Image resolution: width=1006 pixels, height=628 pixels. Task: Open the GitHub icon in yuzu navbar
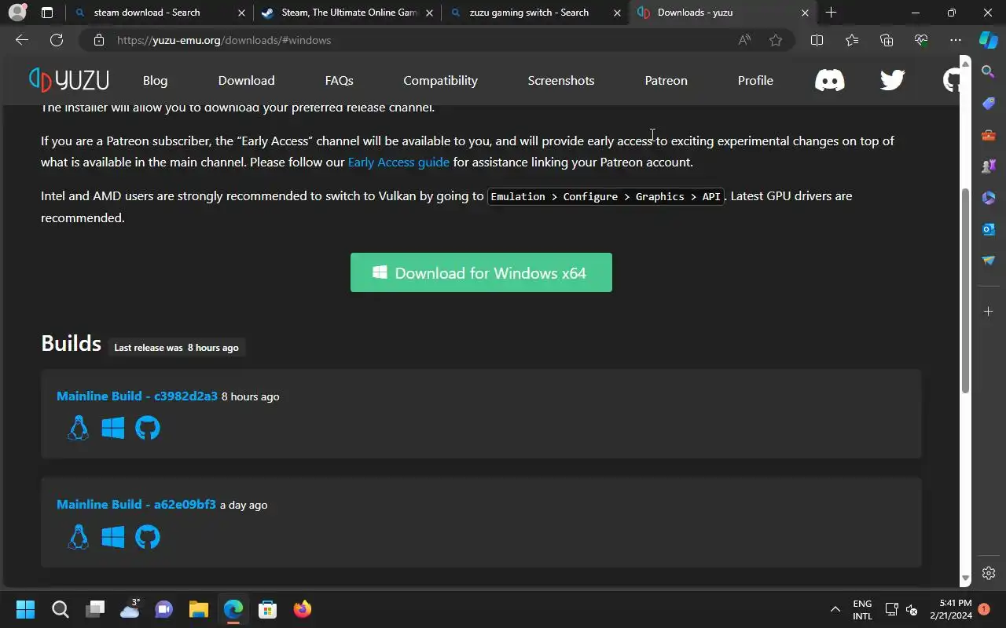(x=952, y=80)
